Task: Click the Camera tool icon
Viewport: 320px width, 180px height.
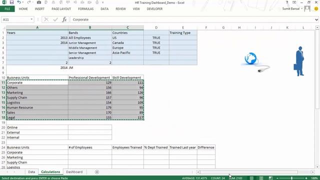Action: click(39, 2)
